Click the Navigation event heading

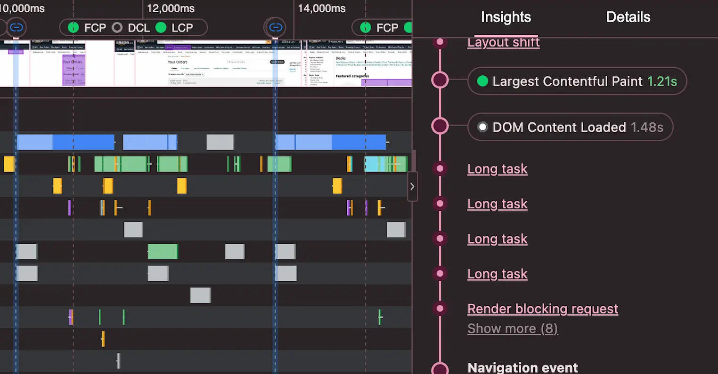tap(522, 367)
